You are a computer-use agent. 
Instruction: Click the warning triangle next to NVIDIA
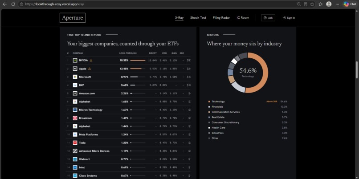[91, 61]
